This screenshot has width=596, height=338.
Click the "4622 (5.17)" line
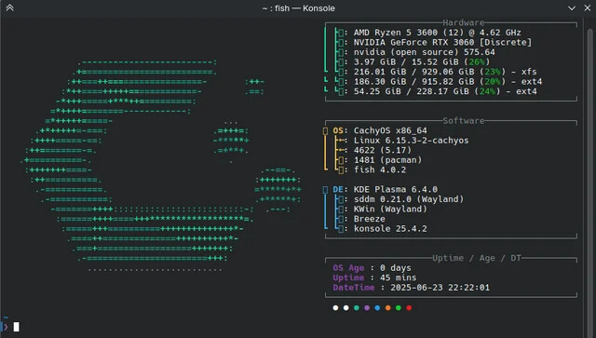click(x=383, y=150)
